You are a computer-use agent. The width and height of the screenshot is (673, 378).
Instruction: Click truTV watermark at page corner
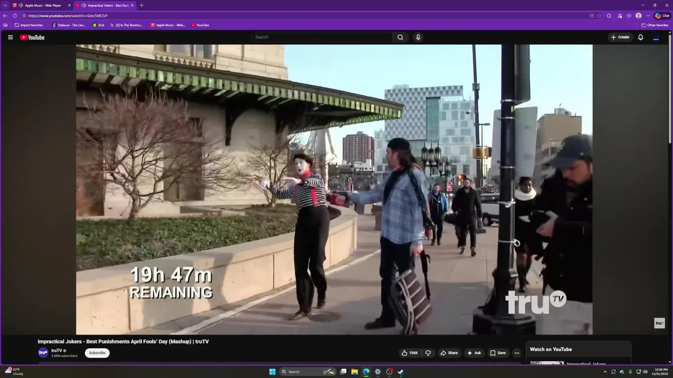point(659,323)
